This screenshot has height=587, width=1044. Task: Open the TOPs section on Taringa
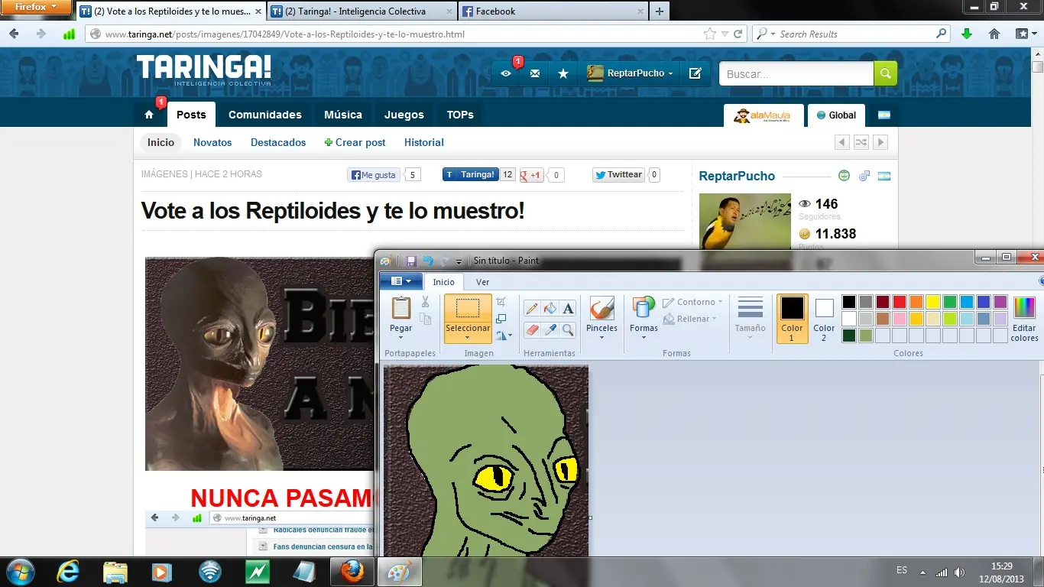pos(460,115)
